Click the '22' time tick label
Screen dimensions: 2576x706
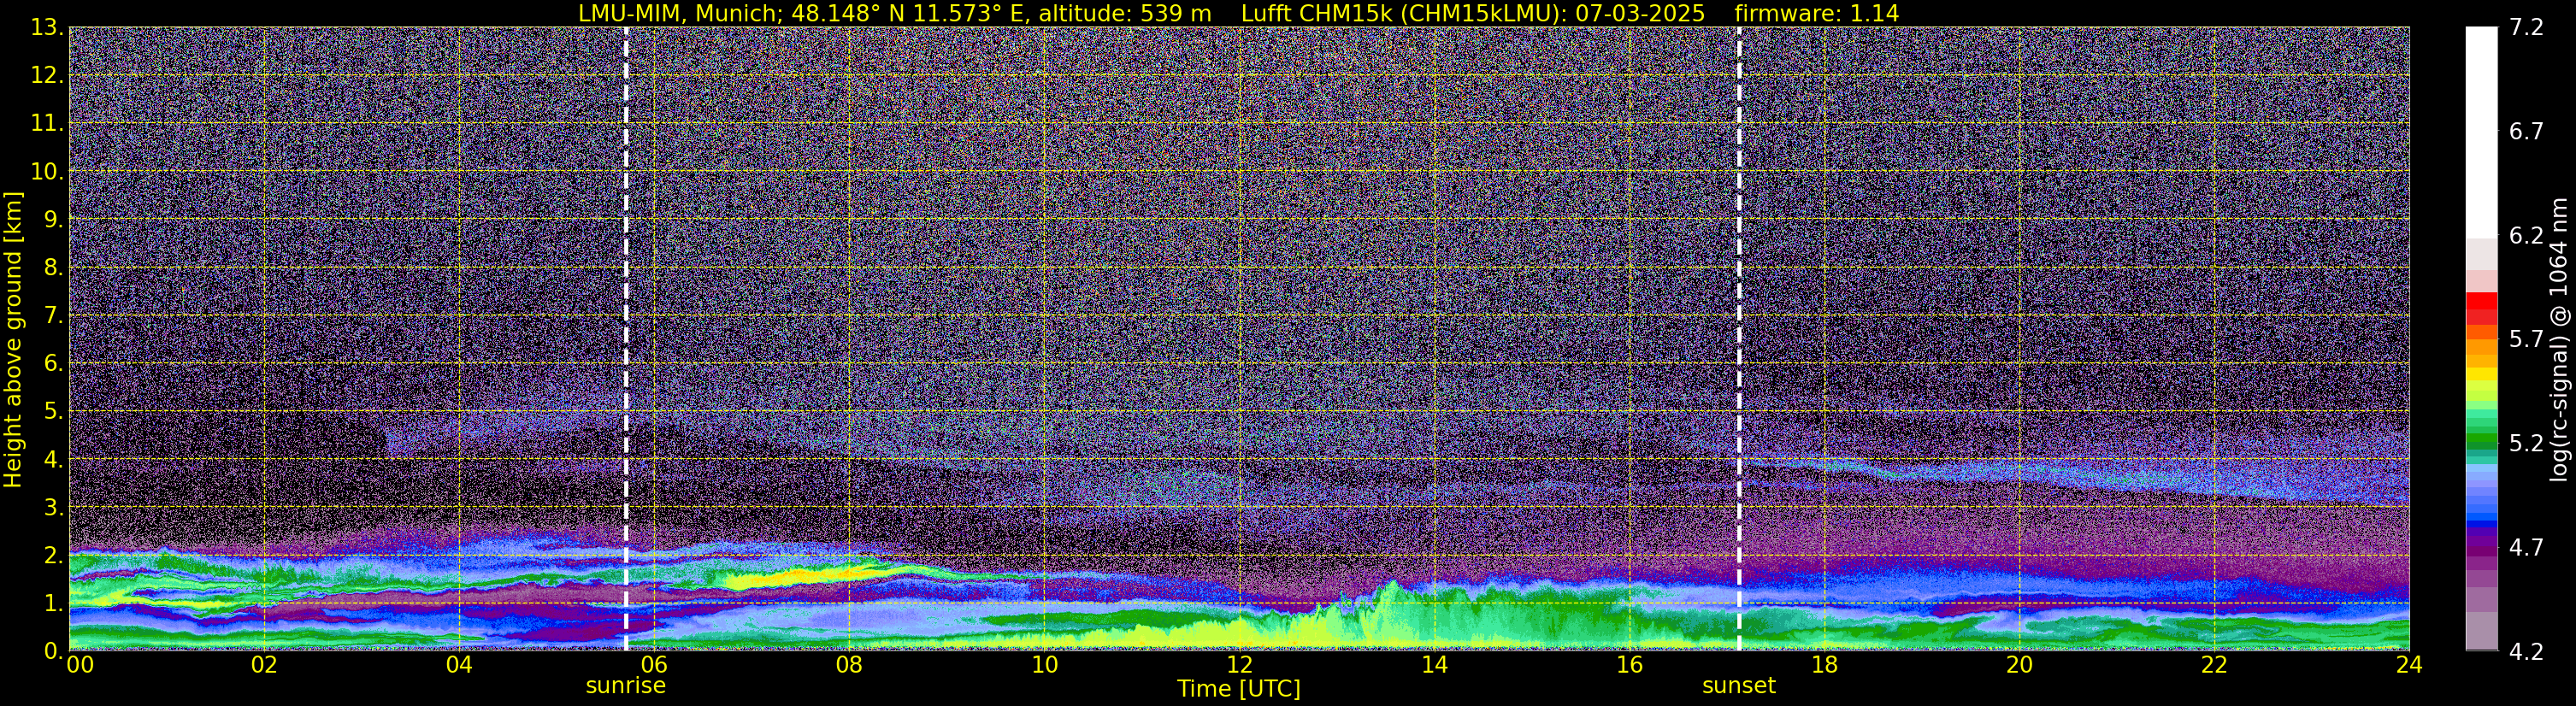pos(2214,665)
